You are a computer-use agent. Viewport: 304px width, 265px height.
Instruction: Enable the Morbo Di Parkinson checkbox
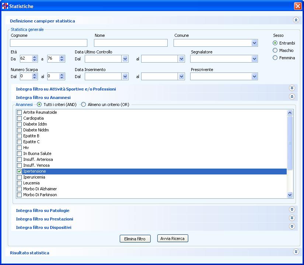[20, 195]
